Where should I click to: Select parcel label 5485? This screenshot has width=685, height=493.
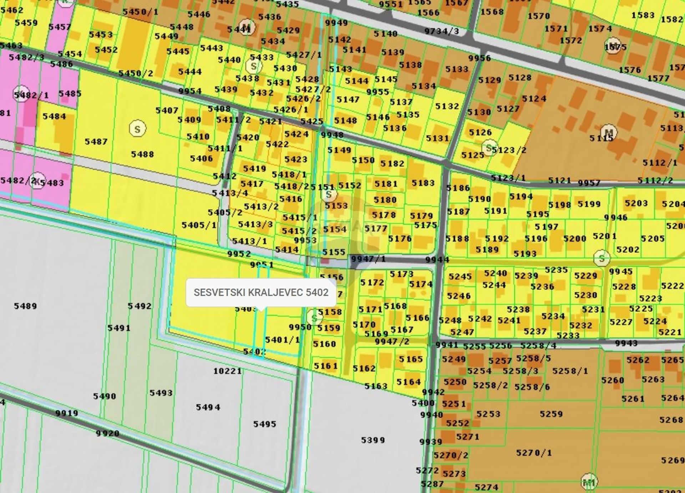coord(70,93)
